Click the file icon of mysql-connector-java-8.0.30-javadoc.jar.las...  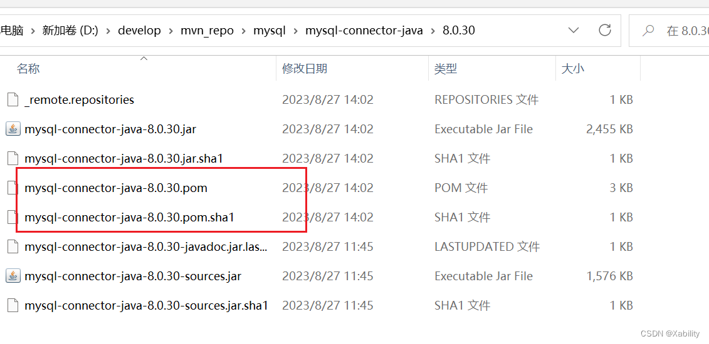13,246
